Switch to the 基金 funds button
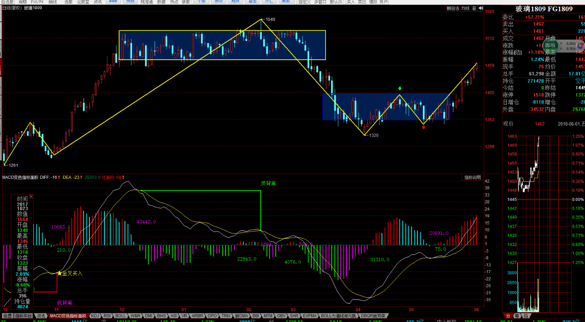This screenshot has height=322, width=585. [x=252, y=2]
